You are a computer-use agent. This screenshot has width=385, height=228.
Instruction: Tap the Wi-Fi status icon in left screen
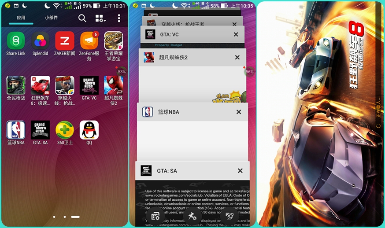57,6
